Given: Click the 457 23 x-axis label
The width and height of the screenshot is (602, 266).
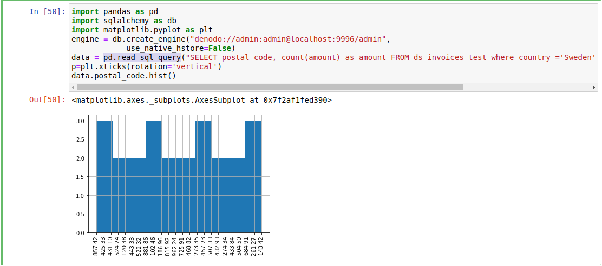Looking at the screenshot, I should click(204, 245).
